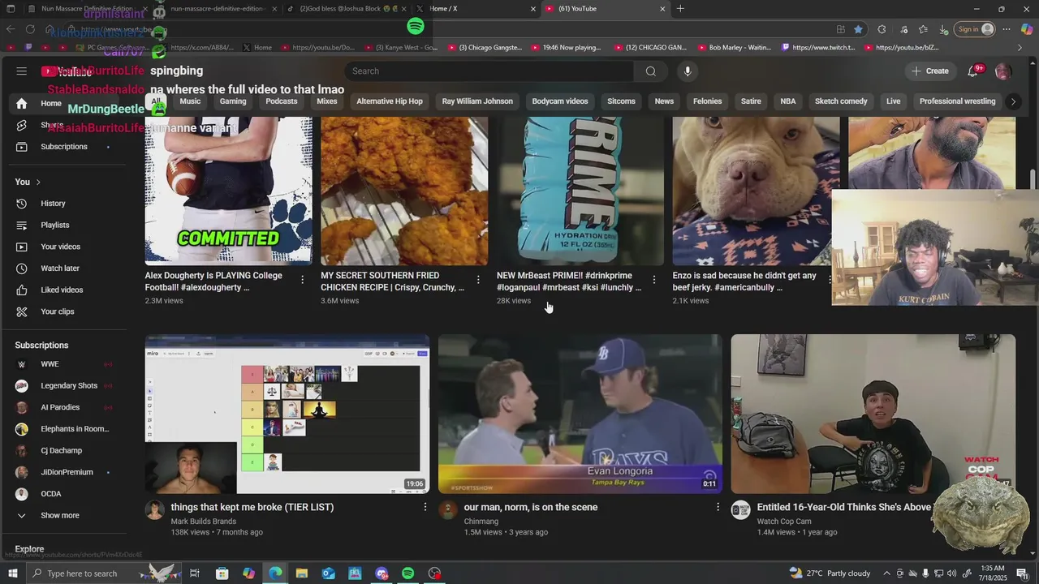The width and height of the screenshot is (1039, 584).
Task: Select the Live category chip
Action: 894,101
